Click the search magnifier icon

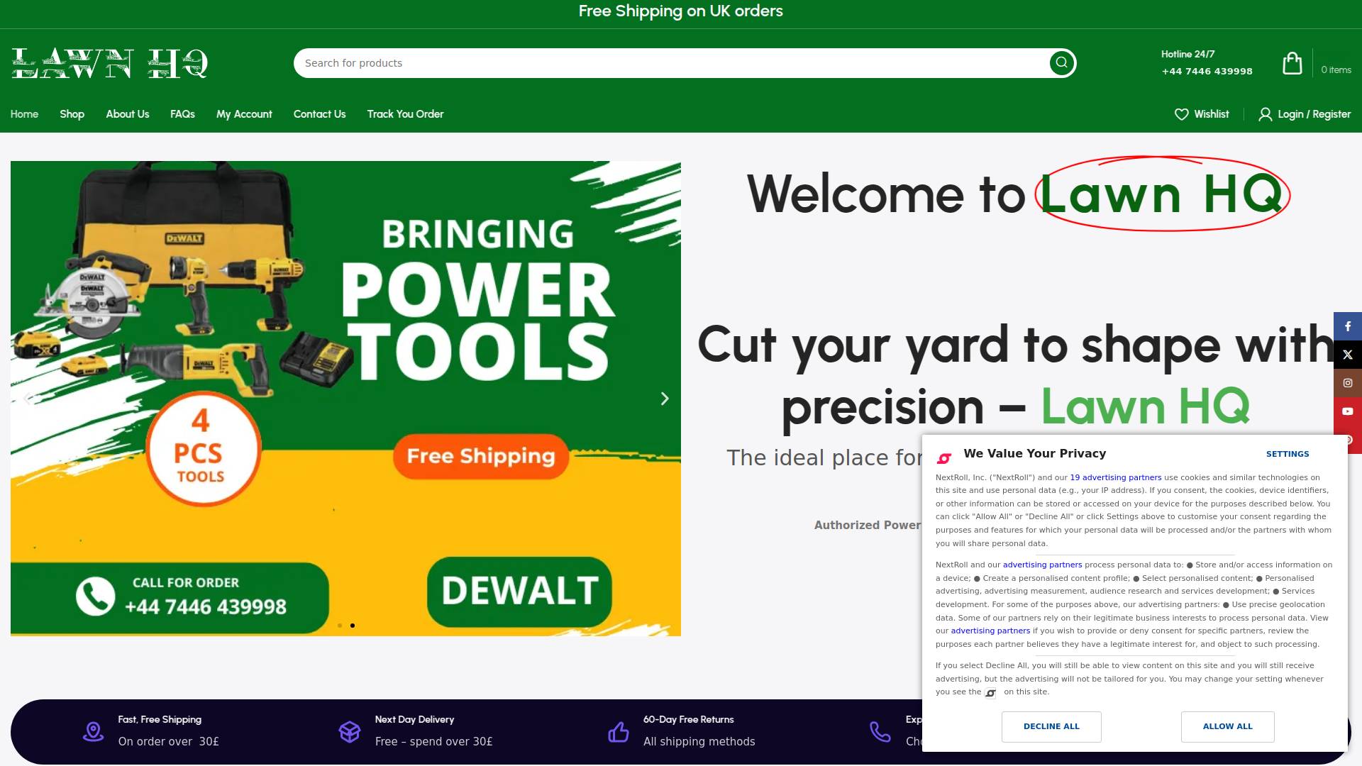point(1061,63)
